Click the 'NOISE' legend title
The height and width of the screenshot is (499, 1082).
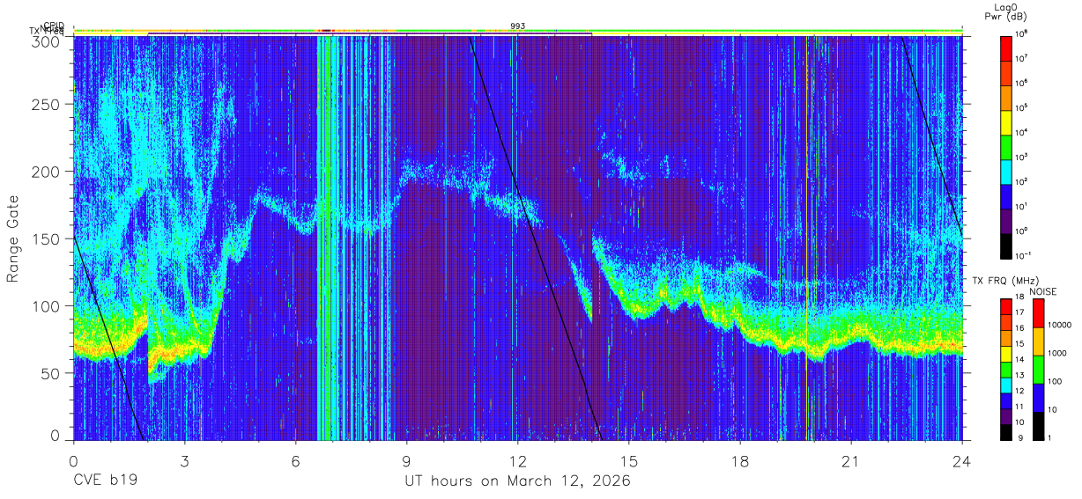coord(1042,291)
